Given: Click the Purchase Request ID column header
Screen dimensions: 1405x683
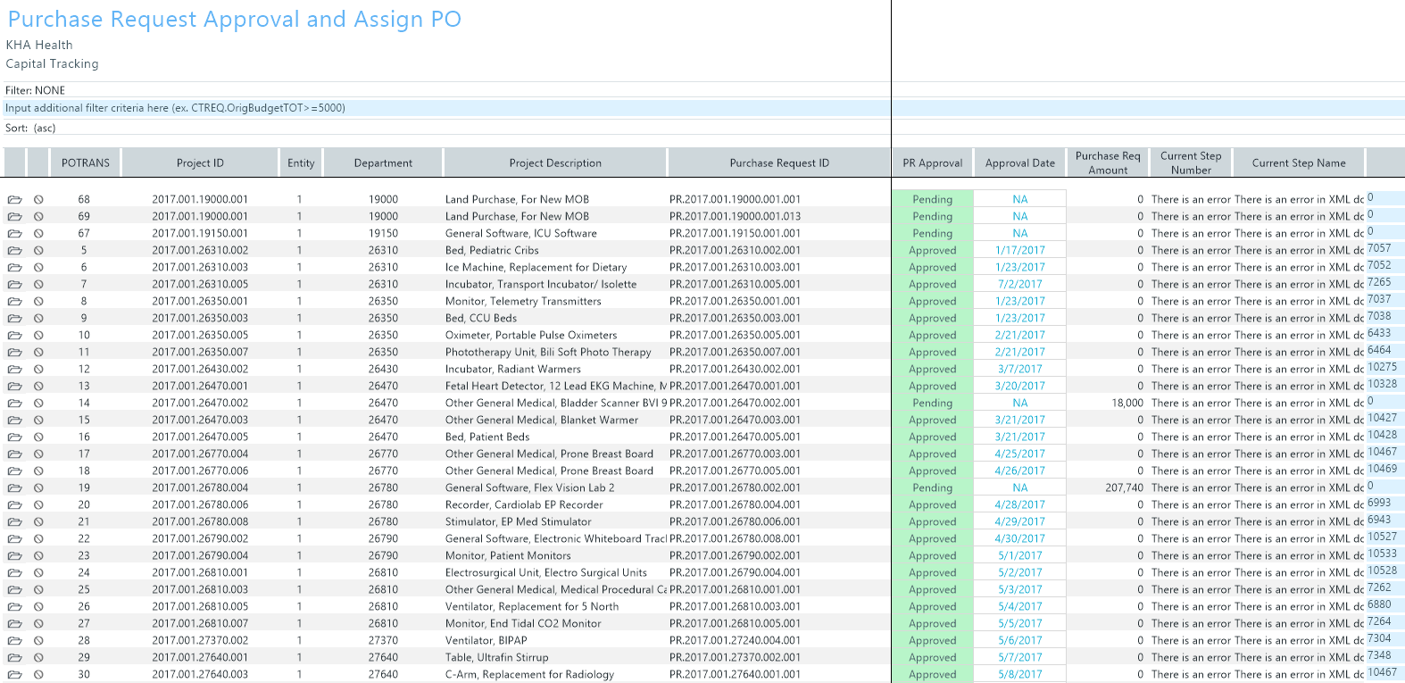Looking at the screenshot, I should (x=779, y=163).
